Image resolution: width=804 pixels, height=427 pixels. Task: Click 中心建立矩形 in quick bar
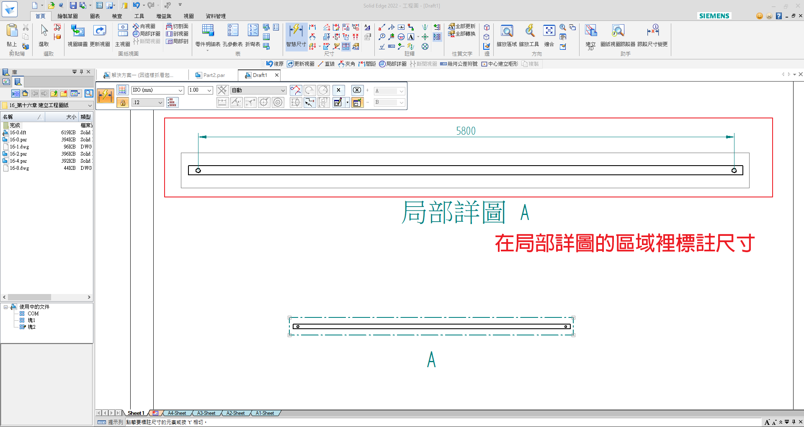coord(500,64)
